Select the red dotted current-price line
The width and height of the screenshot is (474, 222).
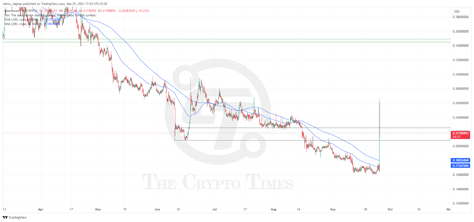click(227, 133)
